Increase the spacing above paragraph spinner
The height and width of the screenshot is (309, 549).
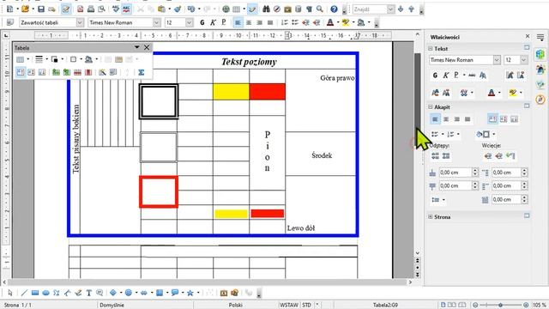click(x=475, y=171)
